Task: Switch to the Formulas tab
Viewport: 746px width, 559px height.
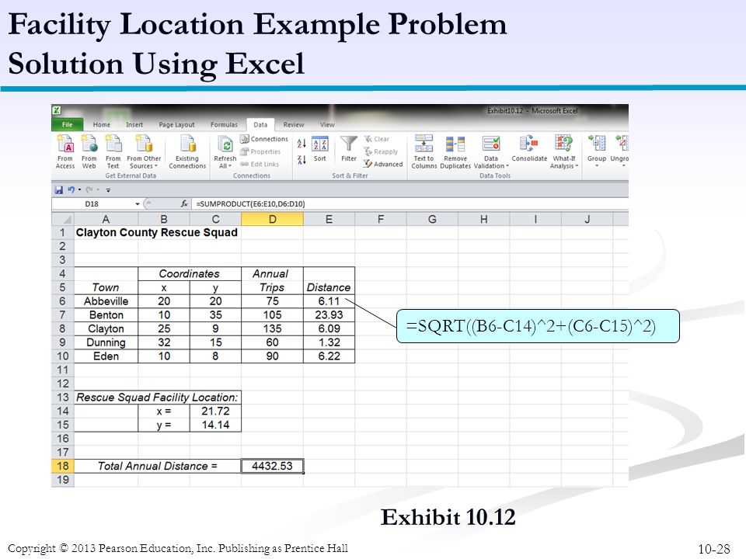Action: [224, 124]
